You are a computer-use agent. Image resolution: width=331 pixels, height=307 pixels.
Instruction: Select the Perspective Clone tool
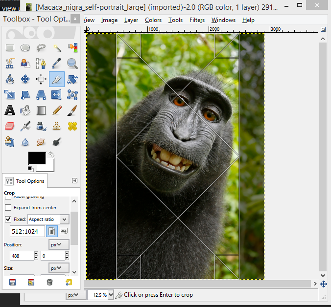tap(10, 142)
